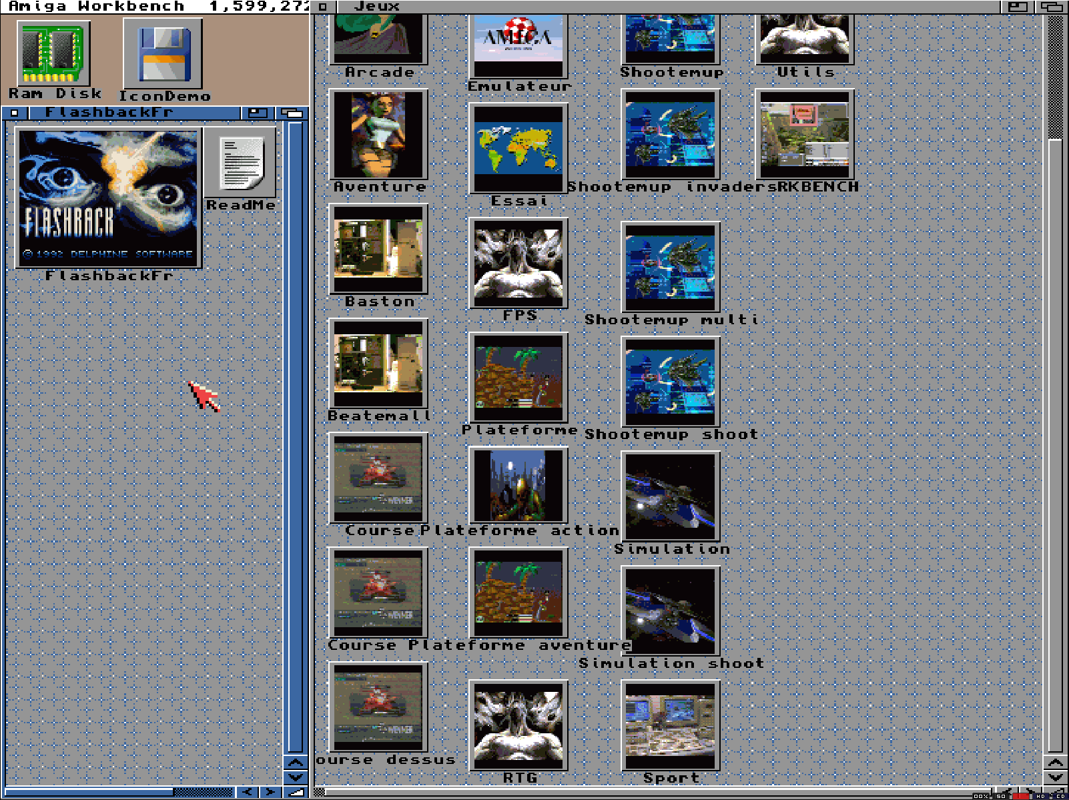This screenshot has width=1069, height=800.
Task: Open the FPS drawer icon
Action: (x=518, y=263)
